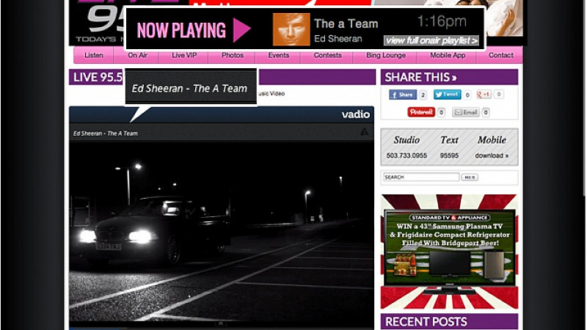Share via the Email button
The image size is (587, 330).
(466, 112)
